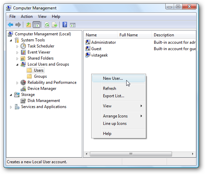Image resolution: width=205 pixels, height=174 pixels.
Task: Choose Line up Icons
Action: [x=118, y=124]
